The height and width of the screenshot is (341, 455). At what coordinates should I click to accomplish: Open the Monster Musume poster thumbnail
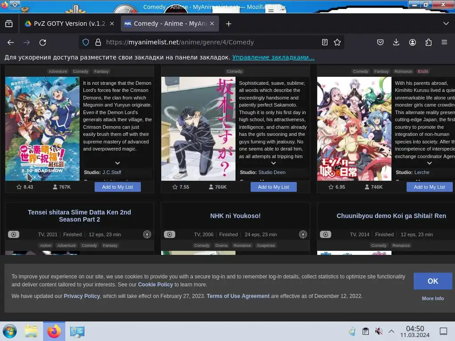[x=354, y=128]
